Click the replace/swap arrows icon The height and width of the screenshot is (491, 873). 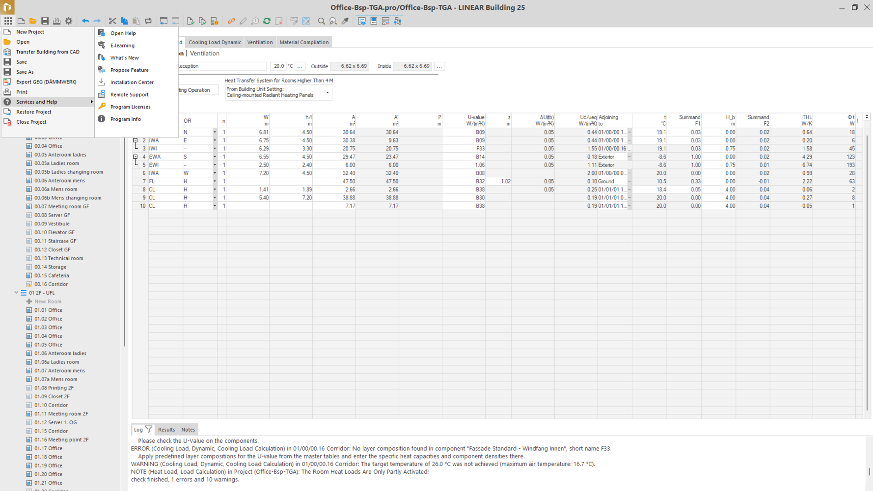[148, 21]
